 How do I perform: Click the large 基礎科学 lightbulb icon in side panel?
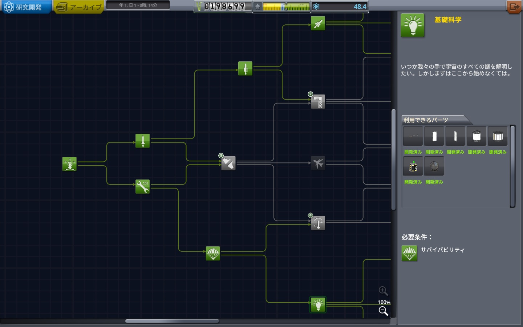[x=413, y=25]
